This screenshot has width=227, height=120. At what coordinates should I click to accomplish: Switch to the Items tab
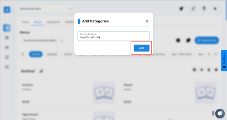click(x=25, y=22)
